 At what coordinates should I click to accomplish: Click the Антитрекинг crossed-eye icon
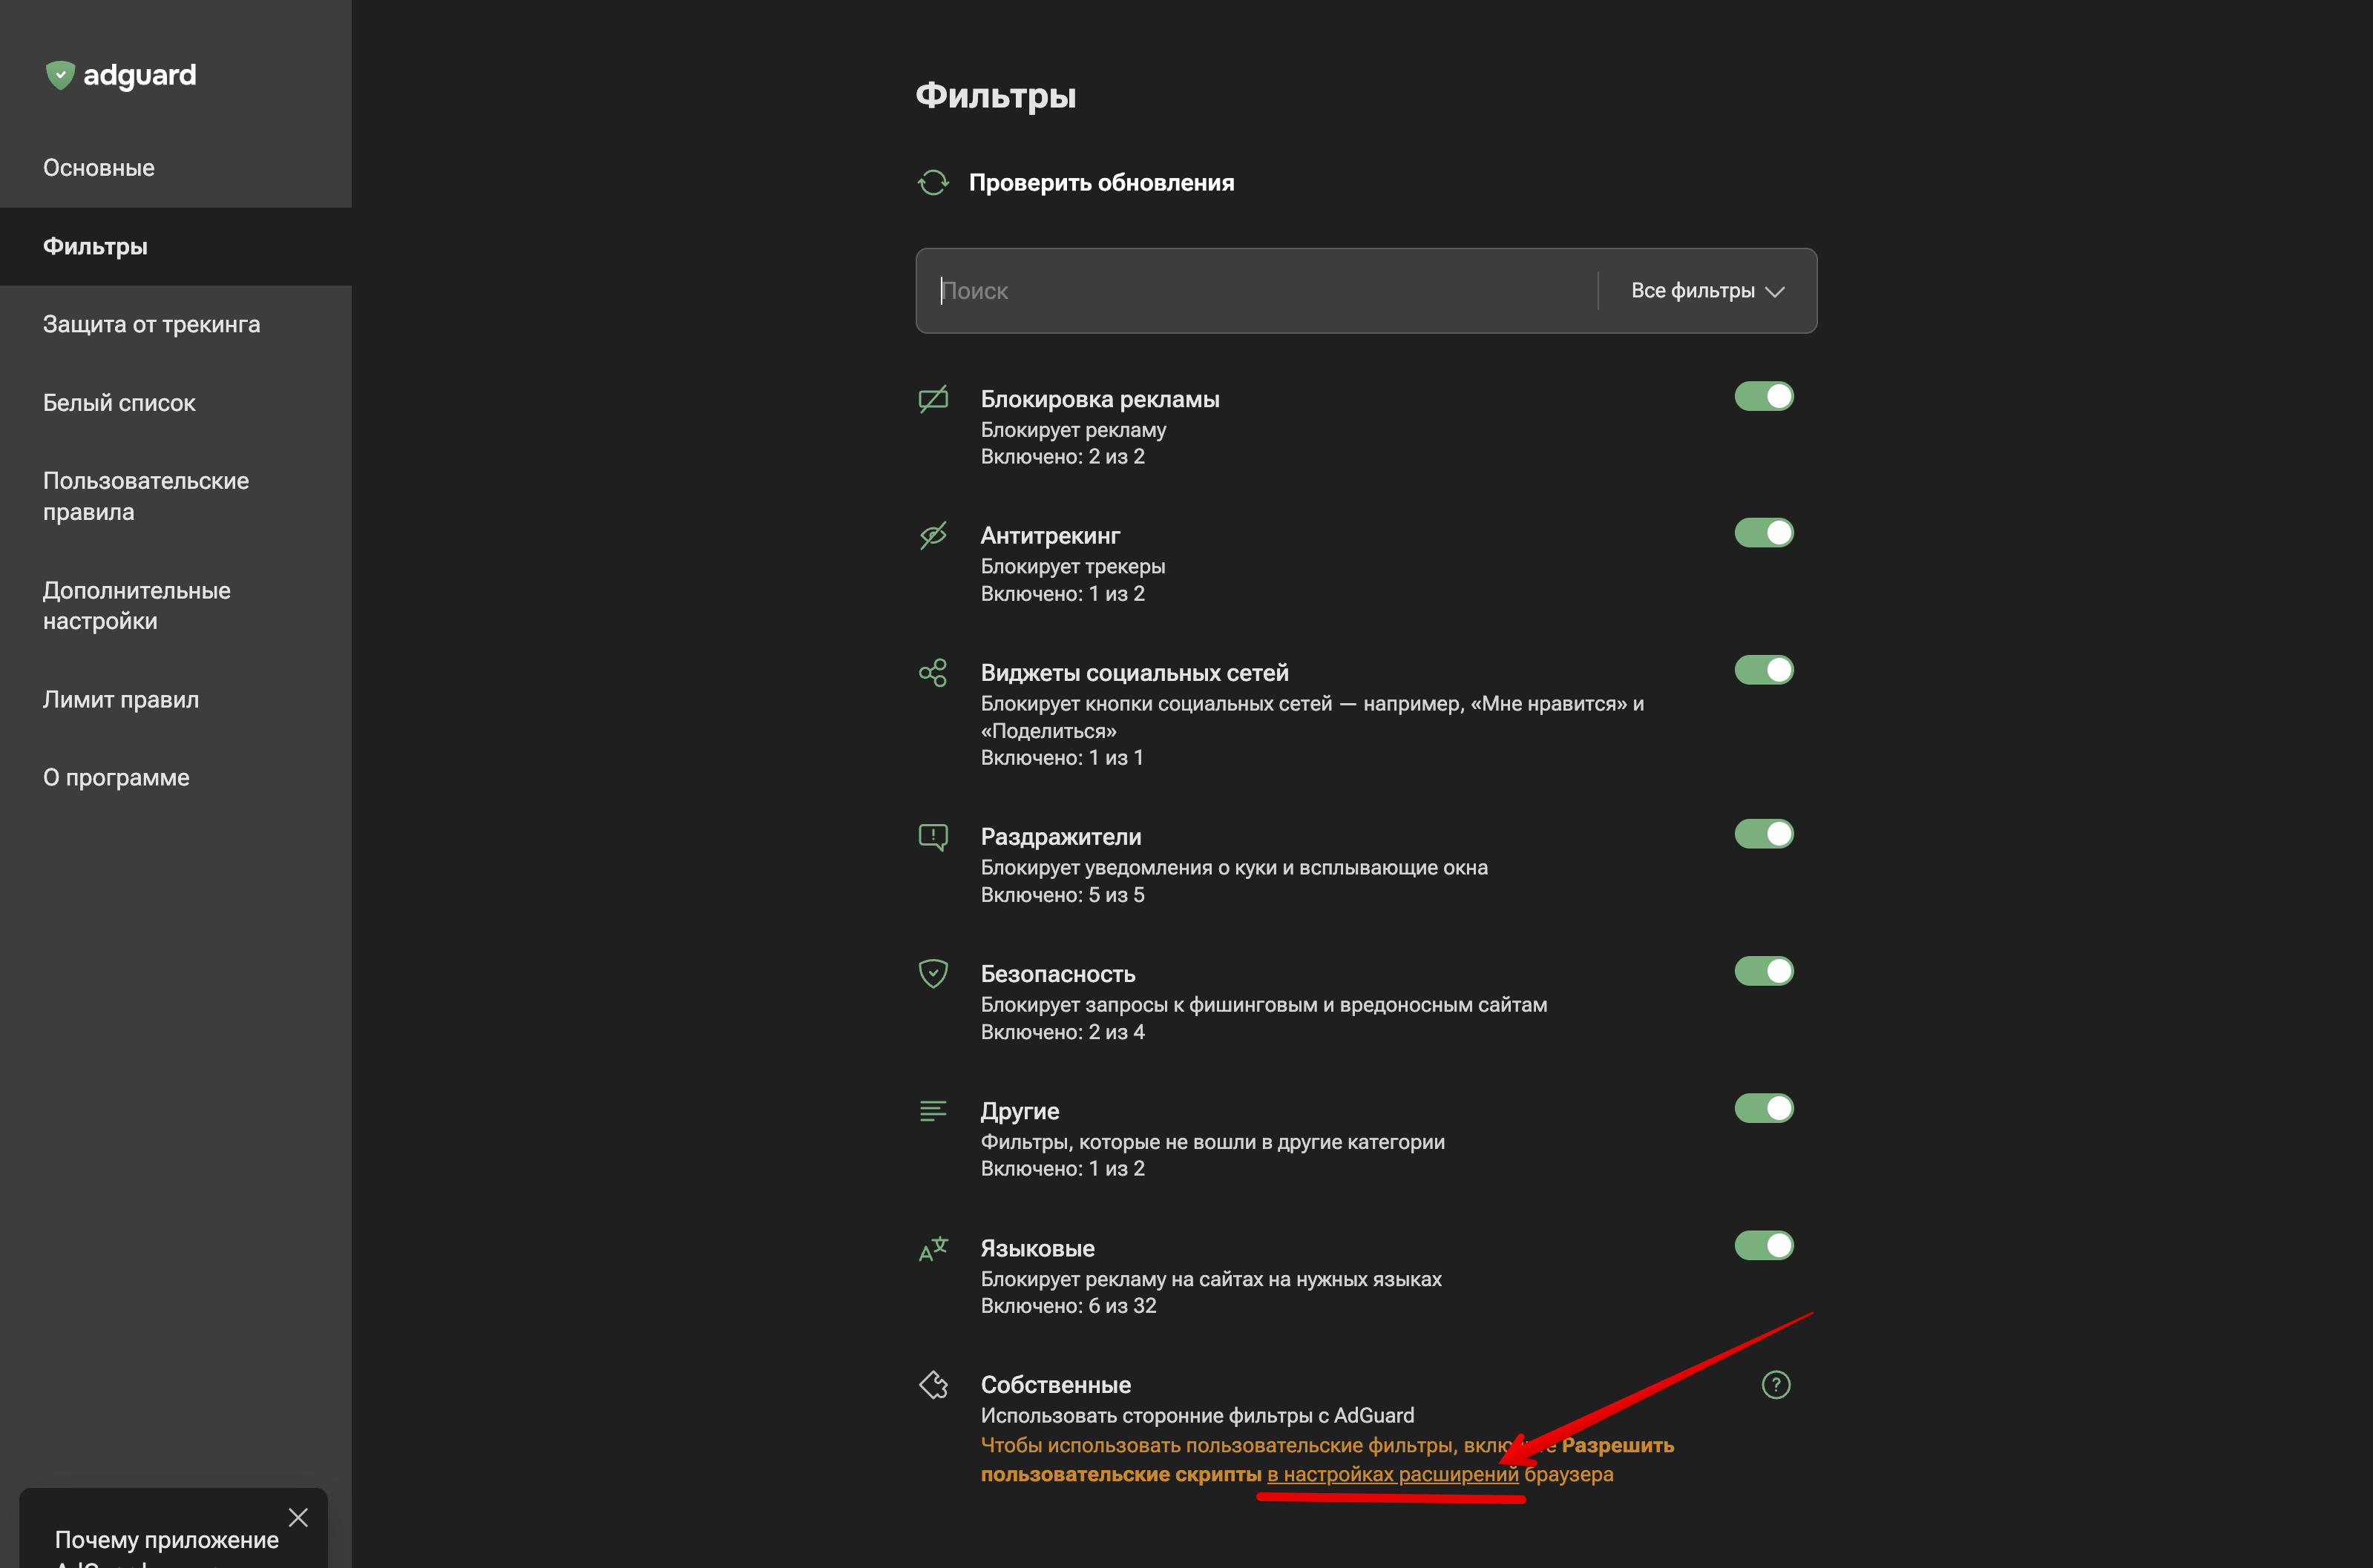[x=933, y=536]
